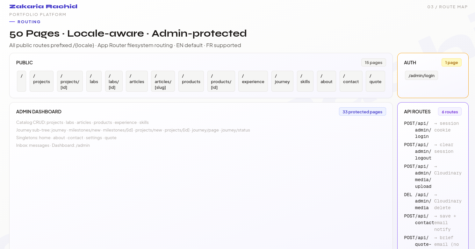Click the "→ save + email notify" description
This screenshot has height=249, width=475.
coord(445,223)
